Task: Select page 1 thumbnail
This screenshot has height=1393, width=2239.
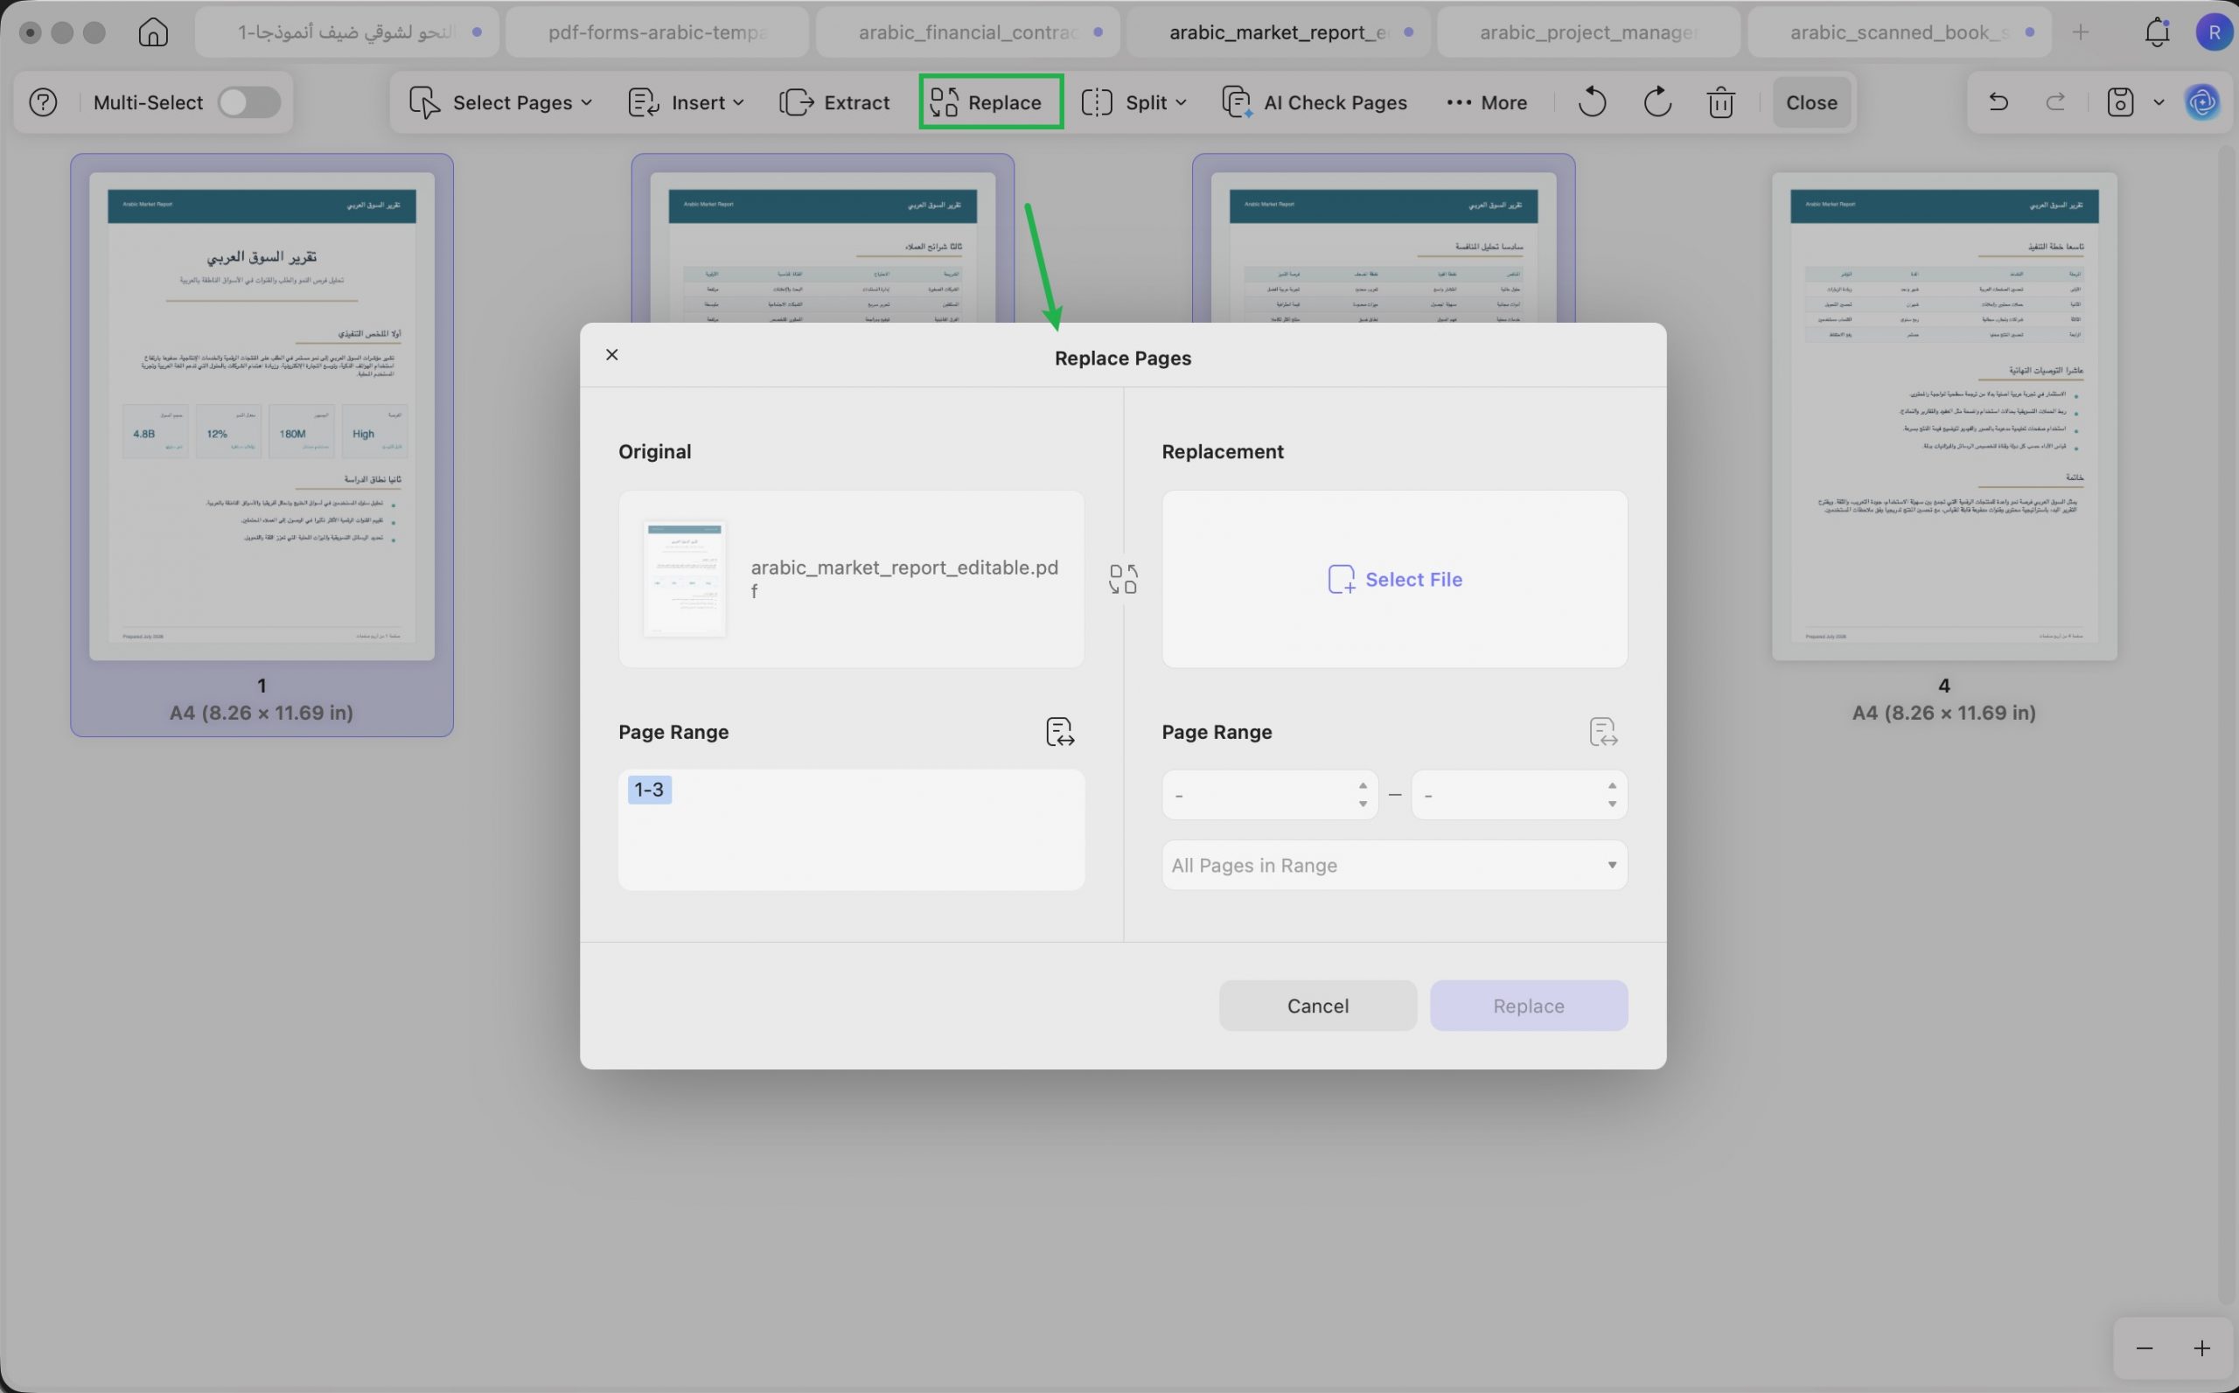Action: tap(262, 415)
